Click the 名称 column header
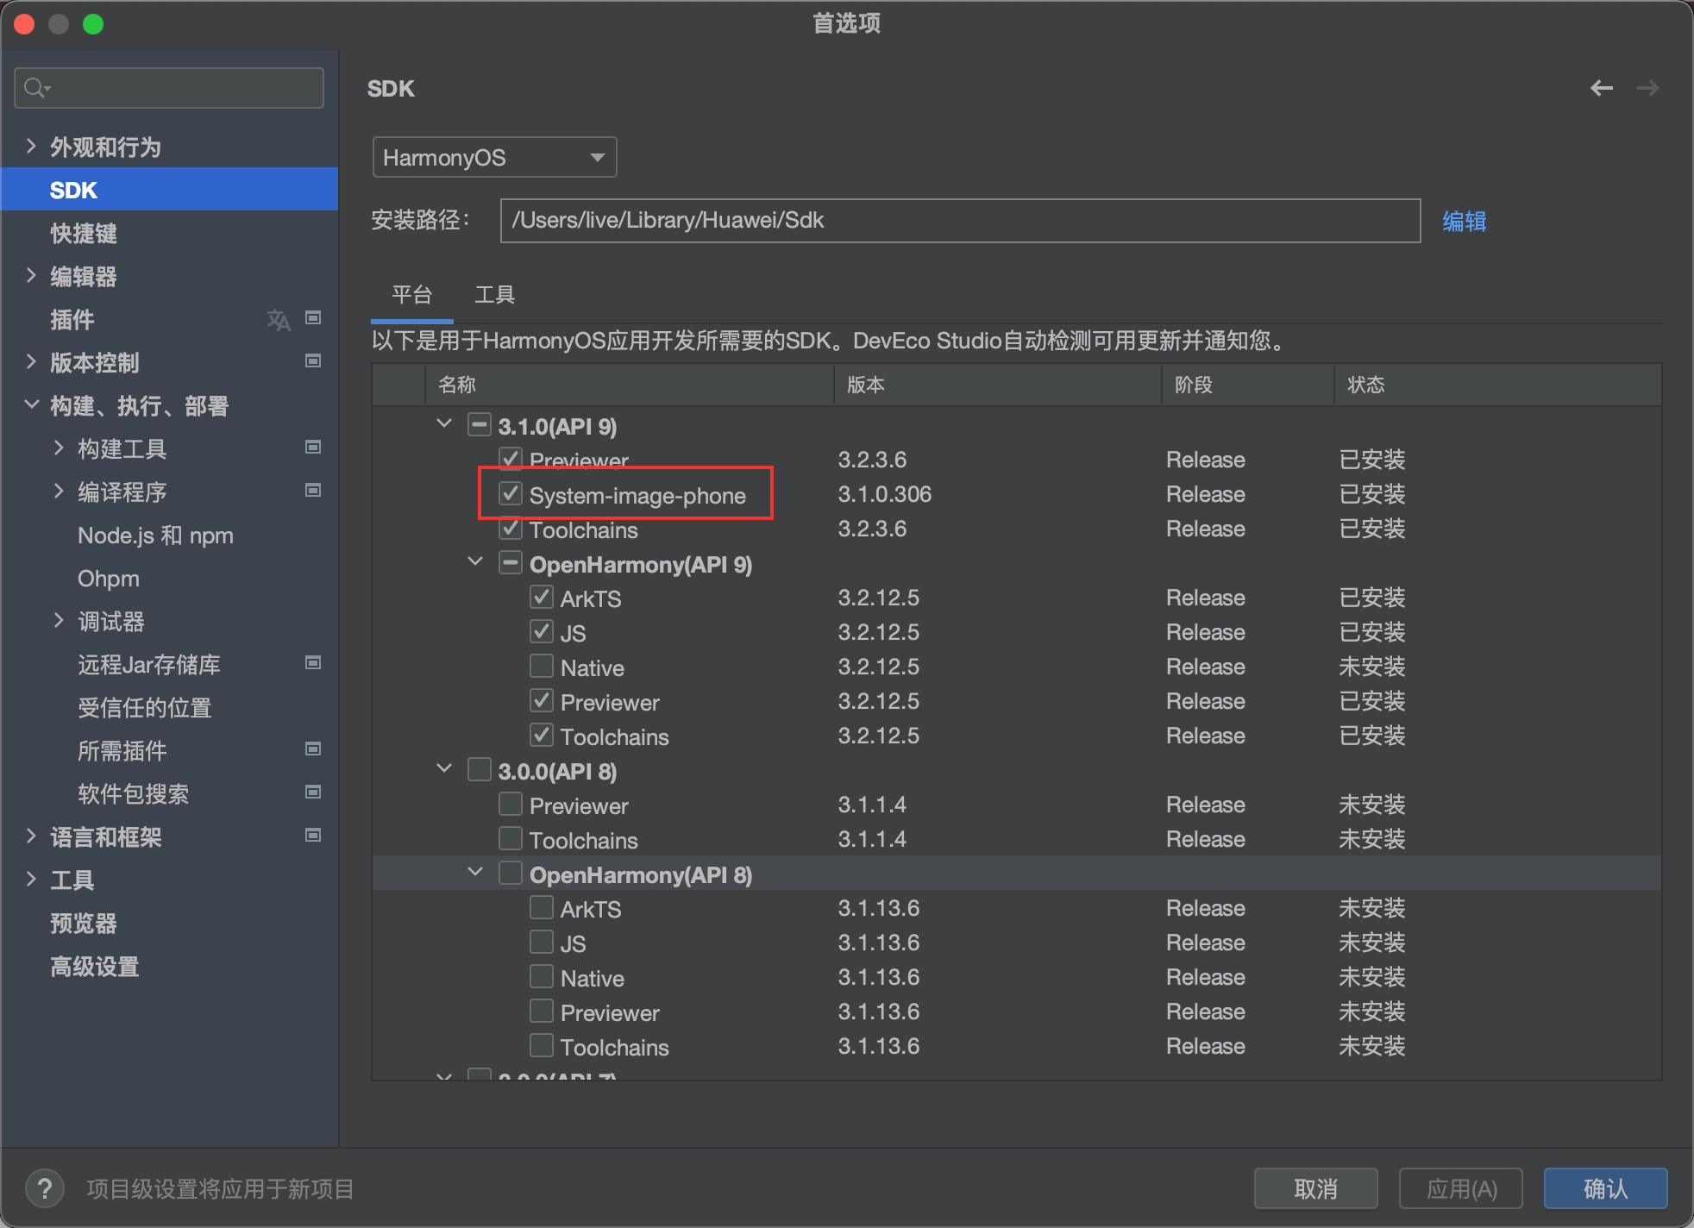This screenshot has height=1228, width=1694. 630,385
